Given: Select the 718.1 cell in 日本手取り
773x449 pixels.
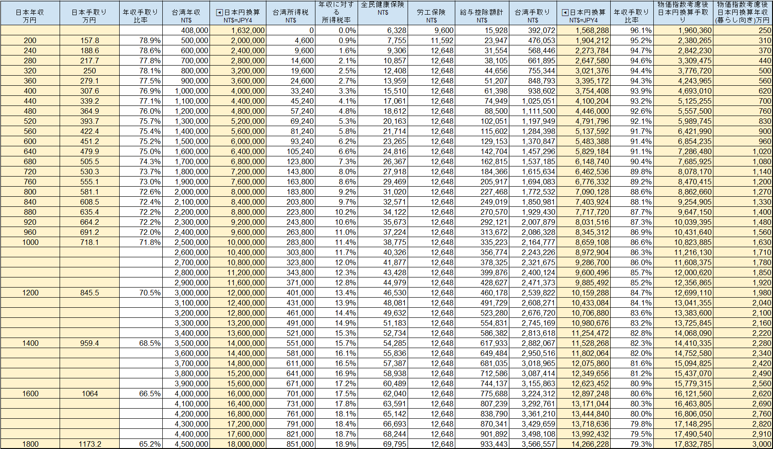Looking at the screenshot, I should pyautogui.click(x=89, y=242).
